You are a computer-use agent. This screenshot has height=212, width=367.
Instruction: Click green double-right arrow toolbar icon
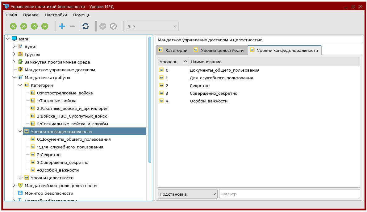pyautogui.click(x=24, y=27)
